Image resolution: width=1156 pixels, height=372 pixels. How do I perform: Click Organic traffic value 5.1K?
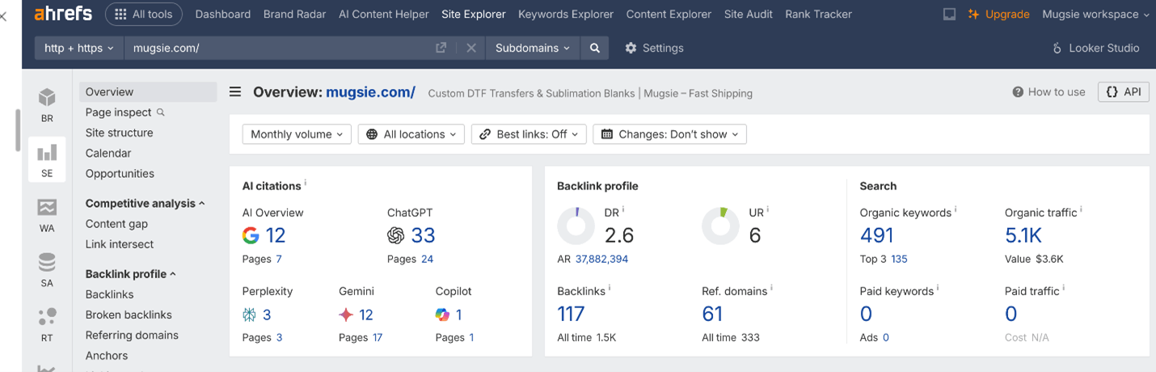(x=1023, y=235)
